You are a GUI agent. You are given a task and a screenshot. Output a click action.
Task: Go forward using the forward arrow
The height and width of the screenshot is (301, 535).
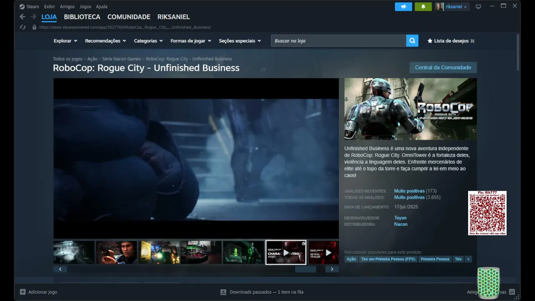coord(33,17)
